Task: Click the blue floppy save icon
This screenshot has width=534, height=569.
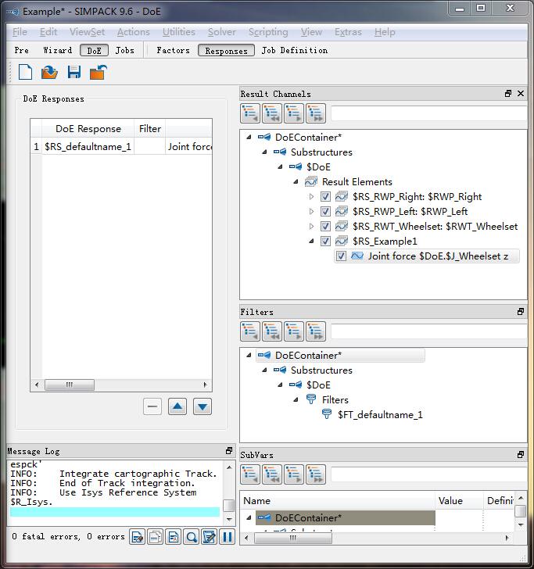Action: [x=74, y=72]
